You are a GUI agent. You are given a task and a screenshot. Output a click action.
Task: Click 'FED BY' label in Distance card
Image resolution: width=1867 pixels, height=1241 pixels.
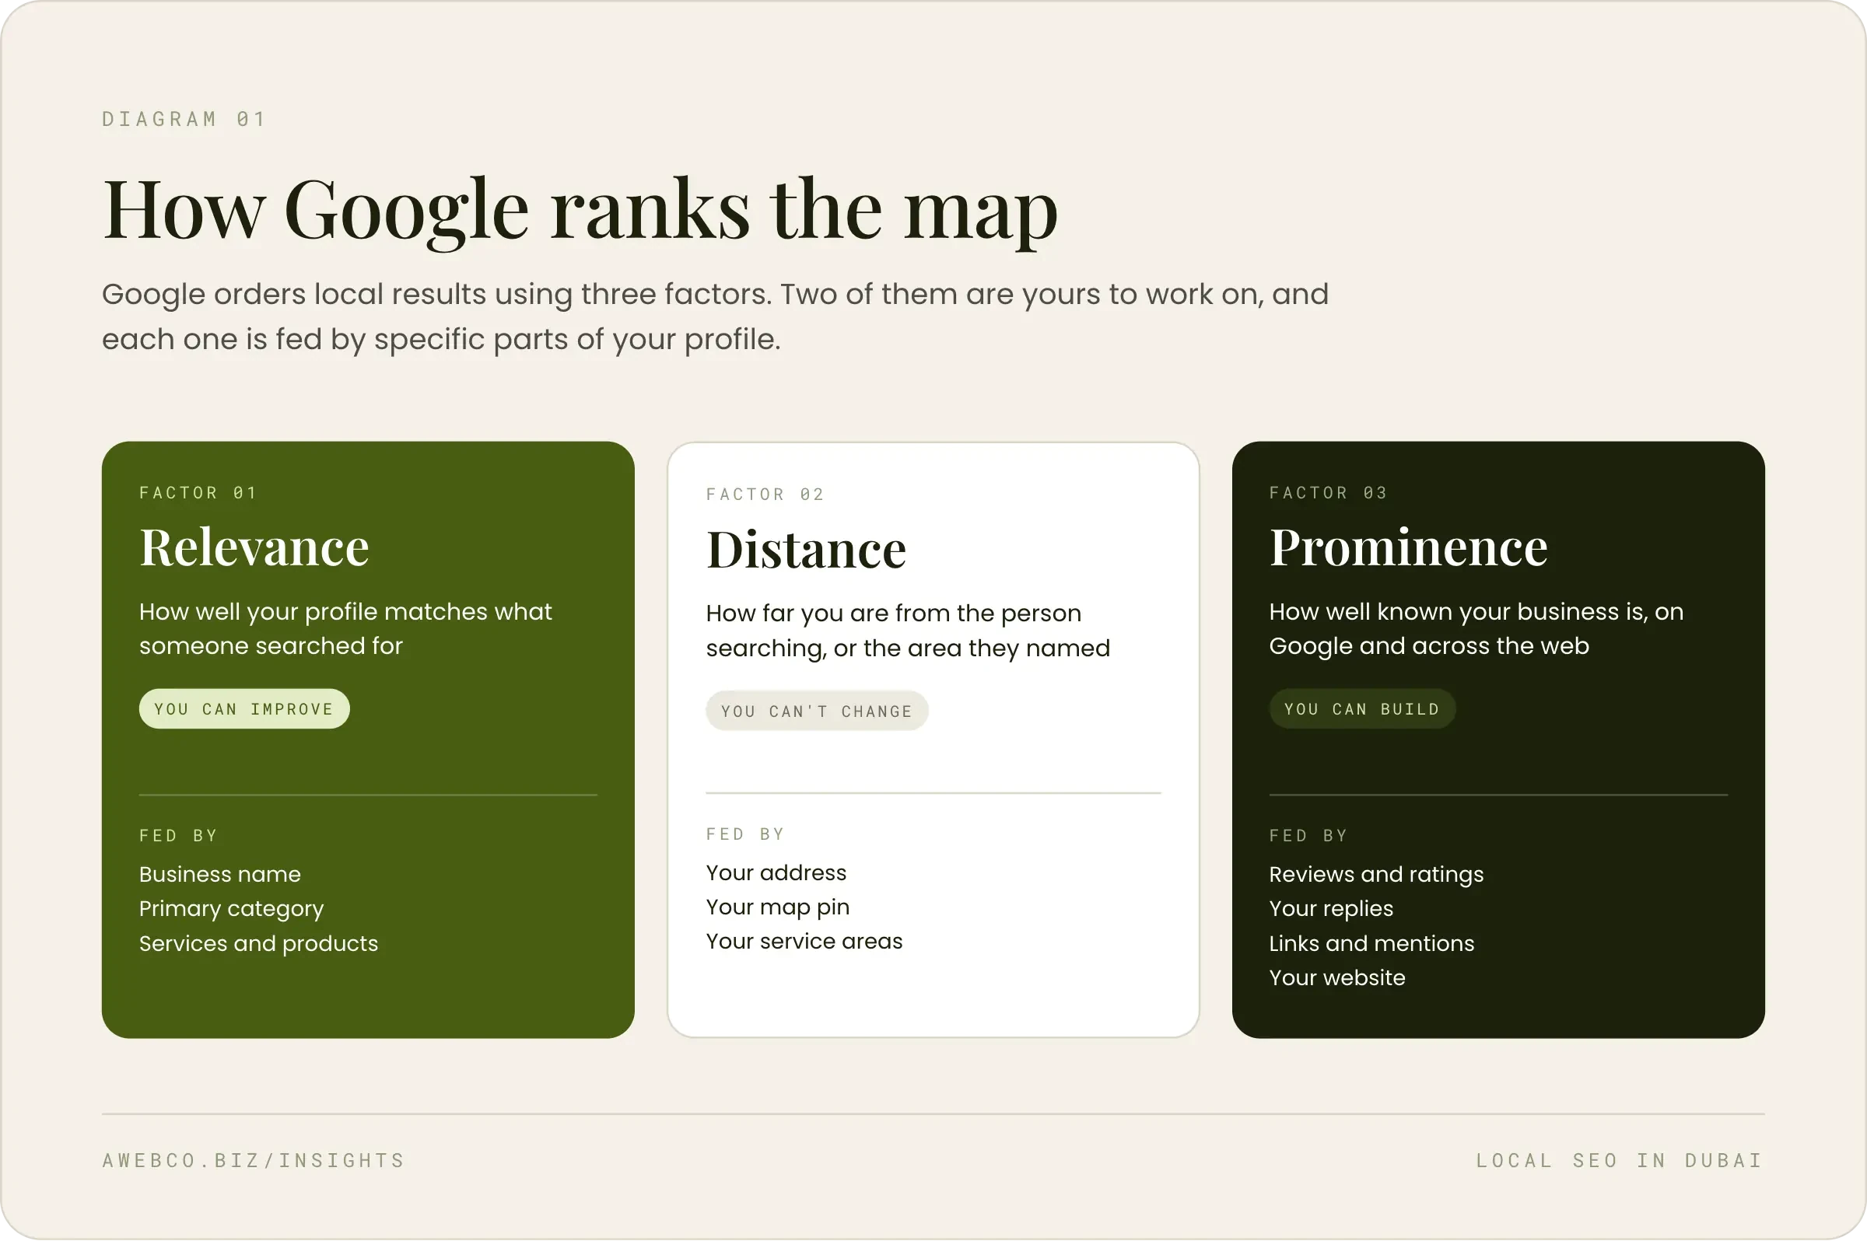pos(745,834)
